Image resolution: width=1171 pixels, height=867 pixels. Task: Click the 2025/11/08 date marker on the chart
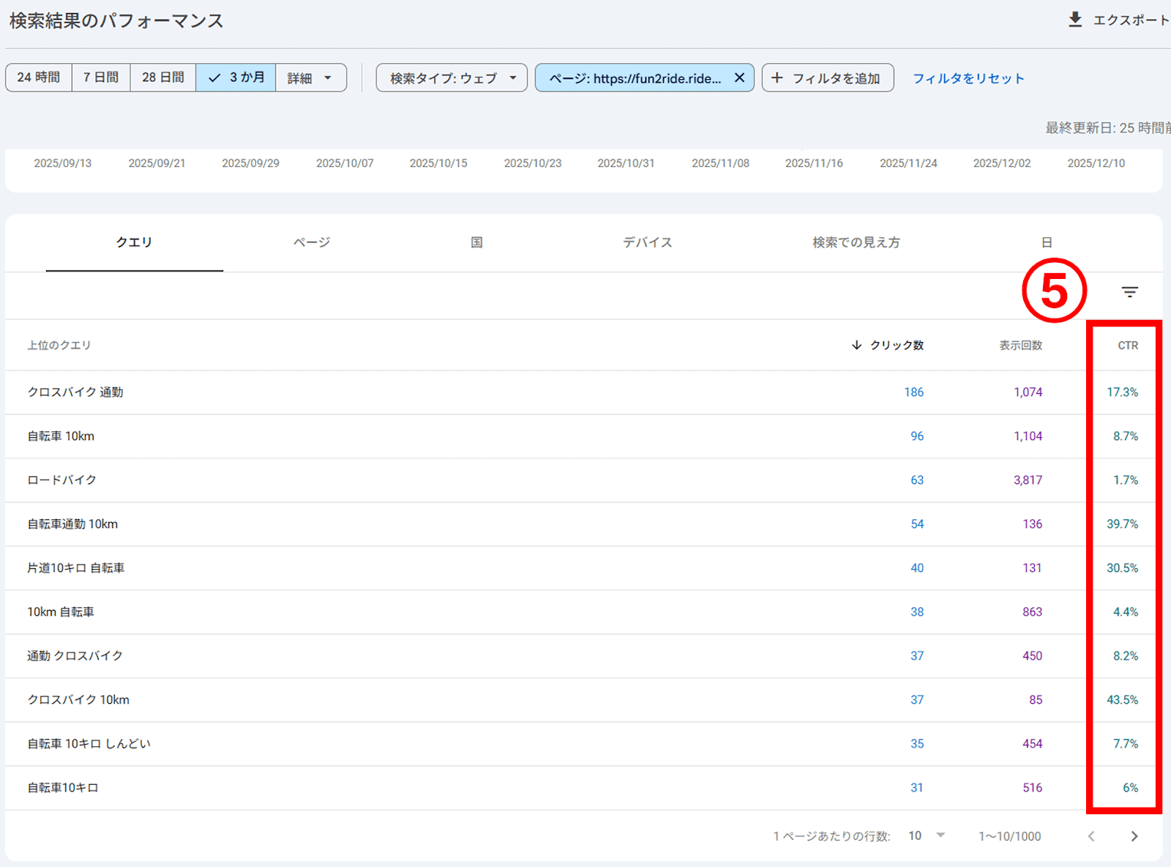[x=719, y=163]
